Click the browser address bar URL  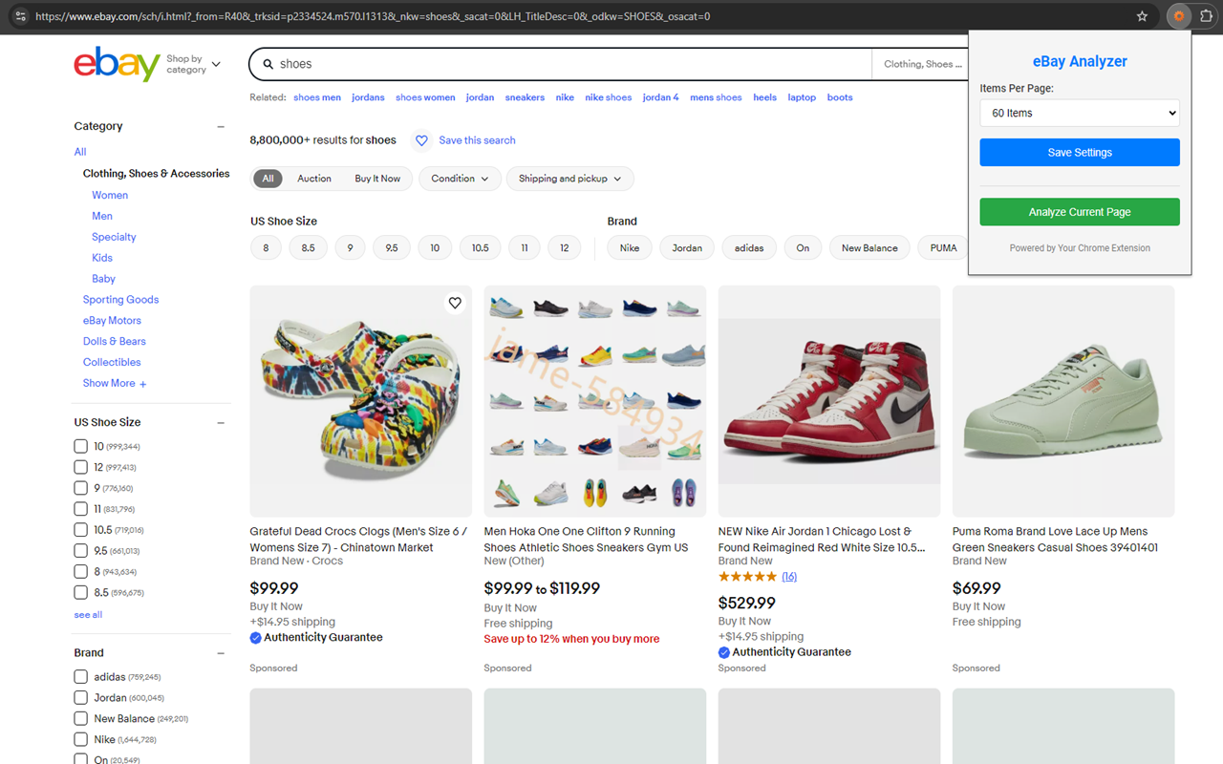click(x=373, y=16)
